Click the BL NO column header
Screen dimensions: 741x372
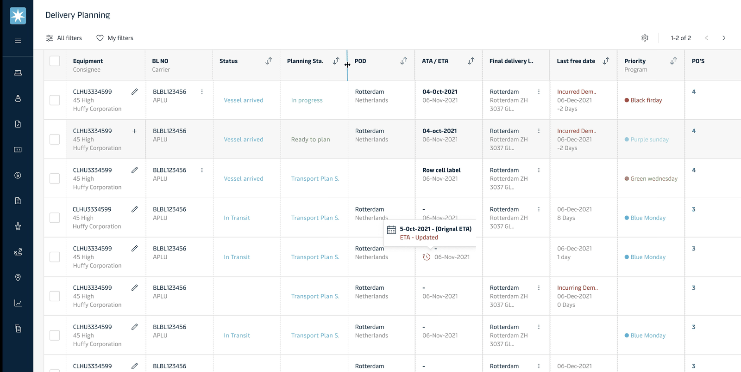(160, 61)
